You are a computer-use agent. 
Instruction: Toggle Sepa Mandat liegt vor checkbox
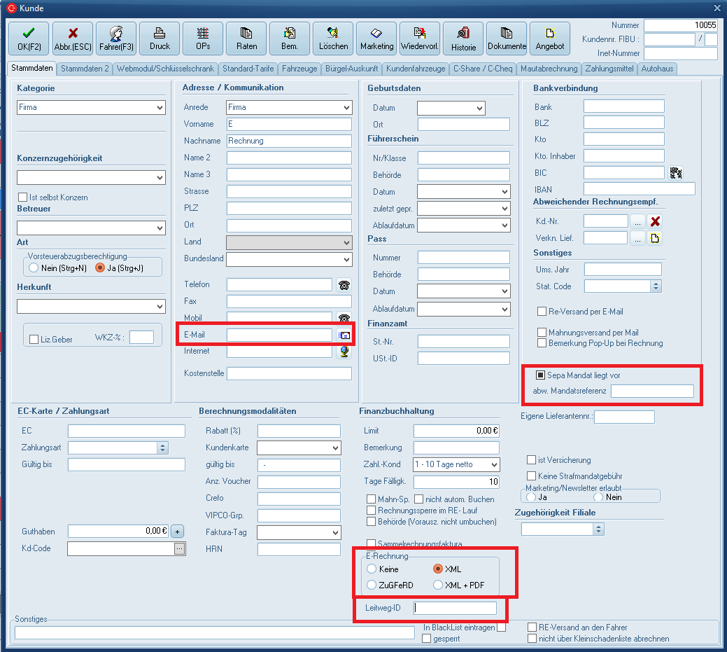tap(541, 375)
